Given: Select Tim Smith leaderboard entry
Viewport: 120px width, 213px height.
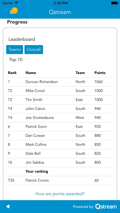Looking at the screenshot, I should coord(60,100).
